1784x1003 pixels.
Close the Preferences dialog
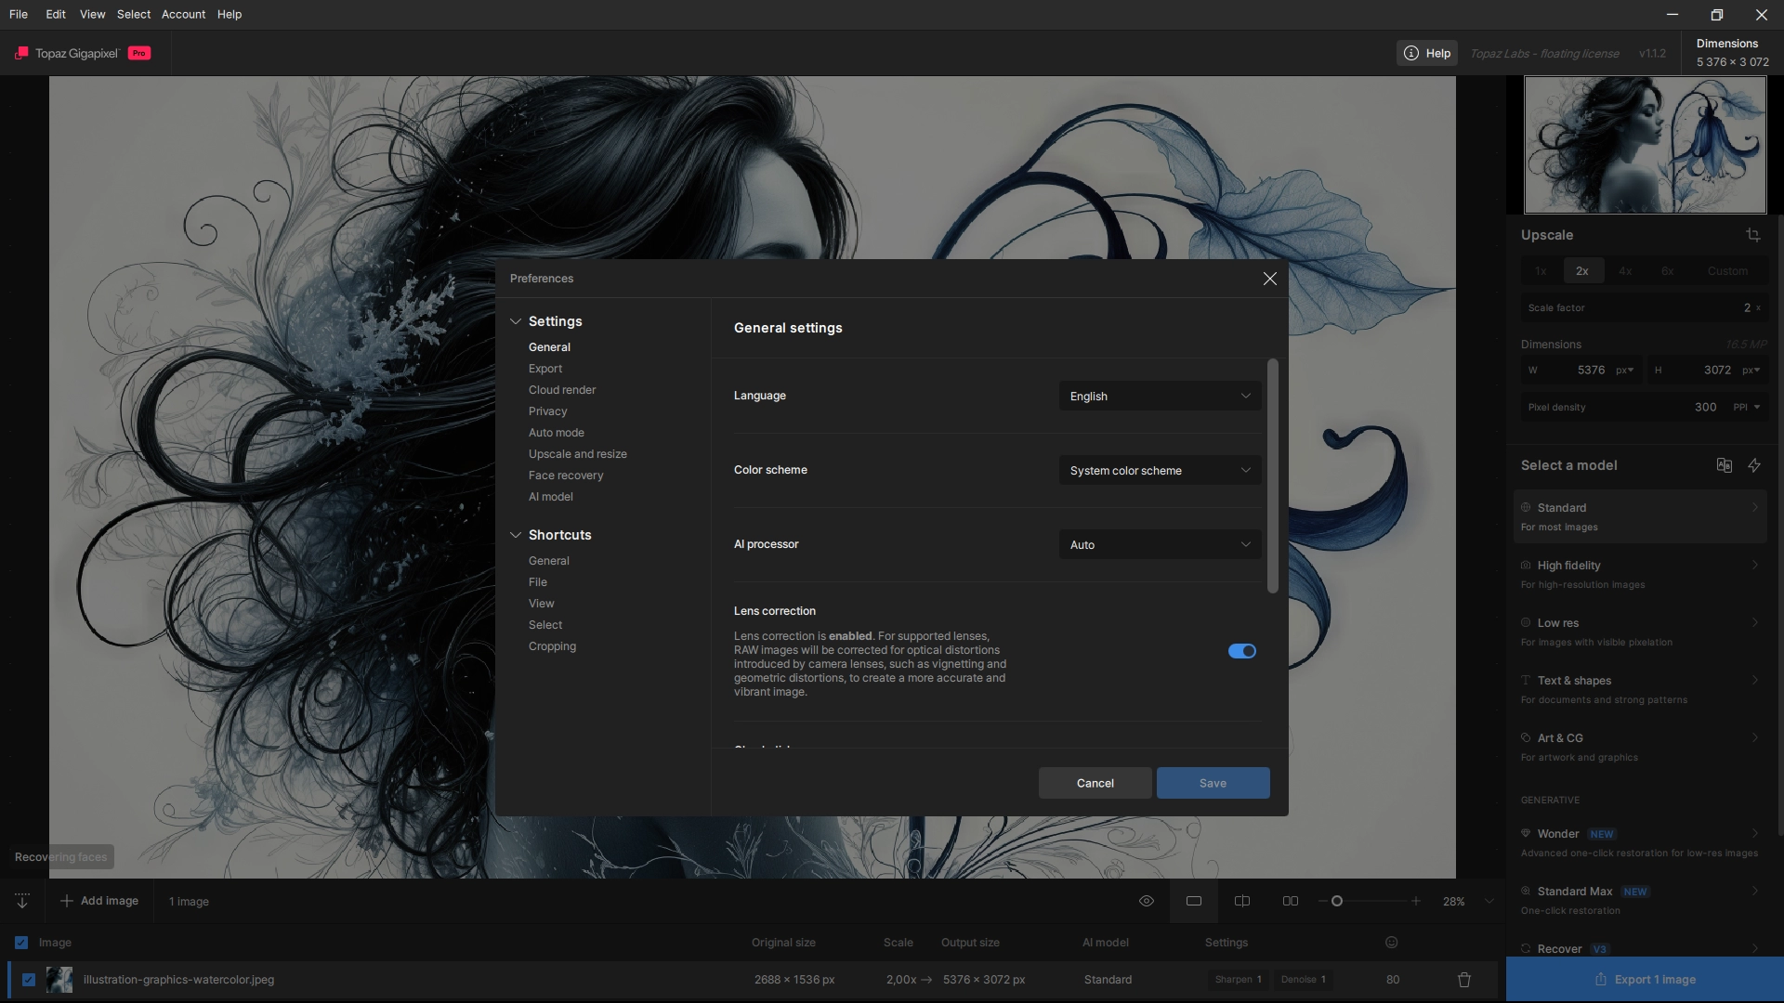click(x=1270, y=279)
